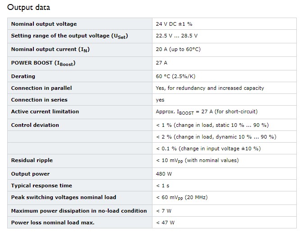Select the Residual ripple label
Screen dimensions: 304x237
tap(32, 160)
